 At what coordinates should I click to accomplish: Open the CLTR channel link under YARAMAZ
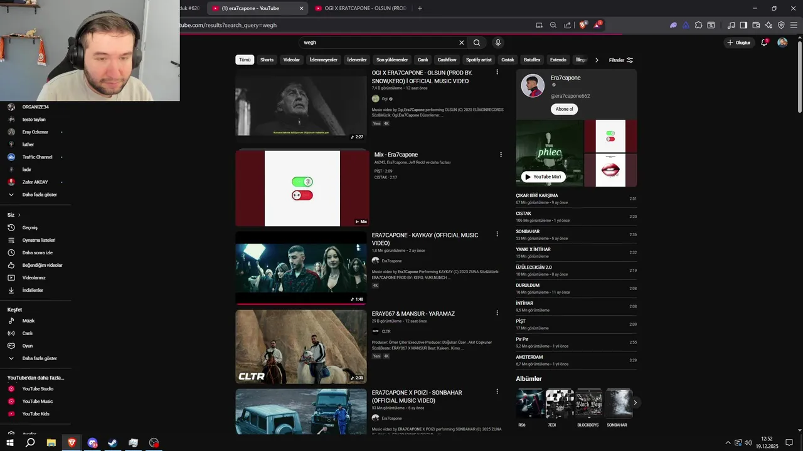(386, 331)
